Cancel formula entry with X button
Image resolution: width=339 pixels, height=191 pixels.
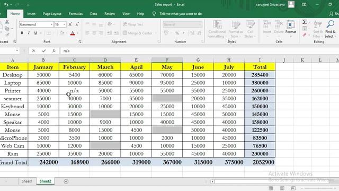(33, 51)
